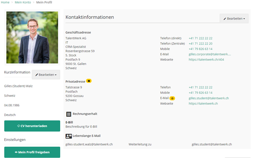The height and width of the screenshot is (158, 264).
Task: Click the Rechnungserhalt list icon
Action: [69, 114]
